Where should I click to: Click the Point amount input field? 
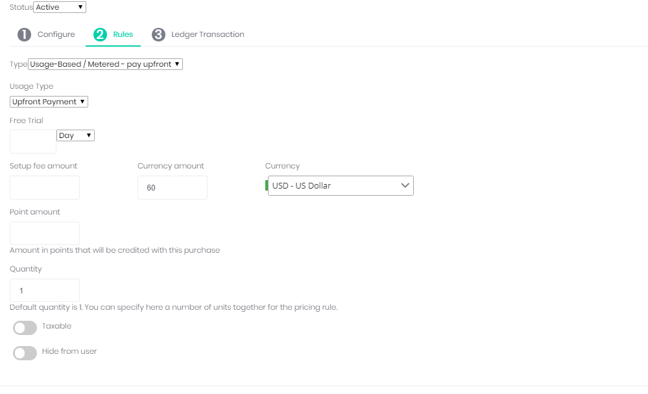click(x=45, y=233)
